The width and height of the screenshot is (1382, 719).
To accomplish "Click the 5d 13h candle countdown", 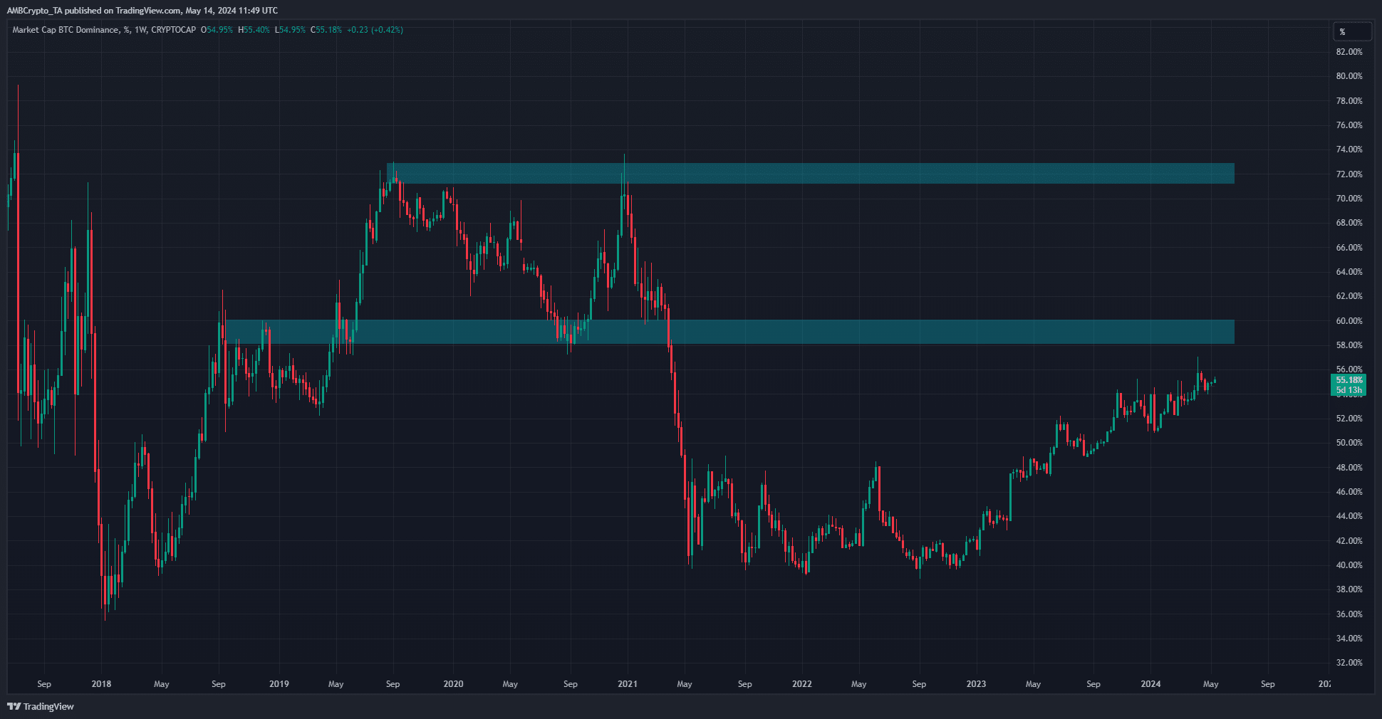I will click(1349, 390).
